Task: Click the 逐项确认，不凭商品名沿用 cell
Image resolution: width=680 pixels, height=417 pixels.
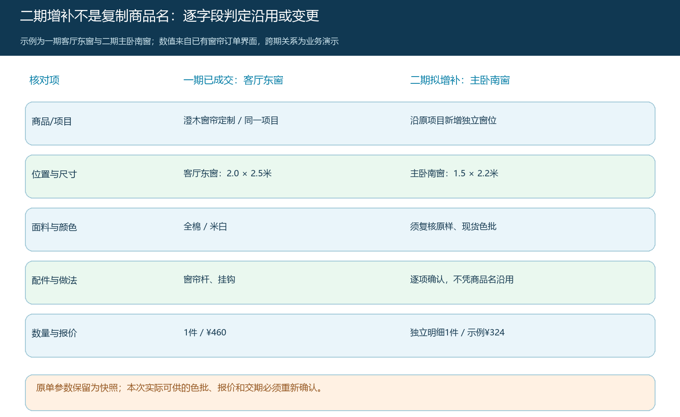Action: [462, 280]
